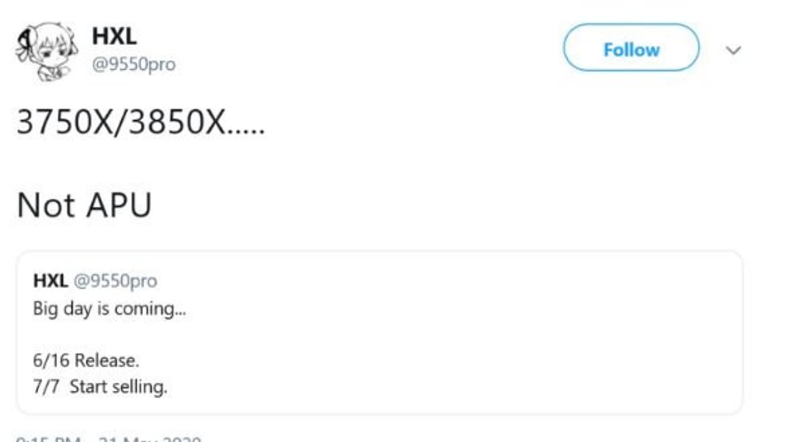Click the 'Big day is coming...' text
The image size is (785, 442).
109,309
